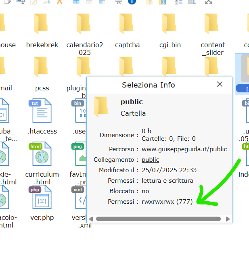Image resolution: width=249 pixels, height=261 pixels.
Task: Click the www.giuseppeguida.it/public path text
Action: click(x=184, y=149)
